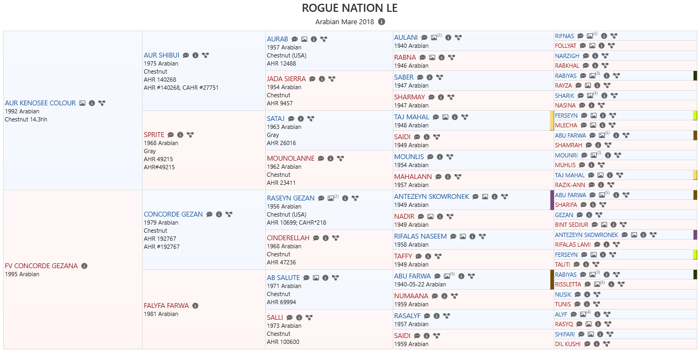The height and width of the screenshot is (352, 700).
Task: Click the comment icon beside JADA SIERRA
Action: click(x=312, y=79)
